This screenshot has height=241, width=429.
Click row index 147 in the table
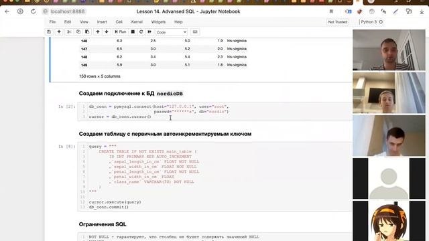click(84, 49)
